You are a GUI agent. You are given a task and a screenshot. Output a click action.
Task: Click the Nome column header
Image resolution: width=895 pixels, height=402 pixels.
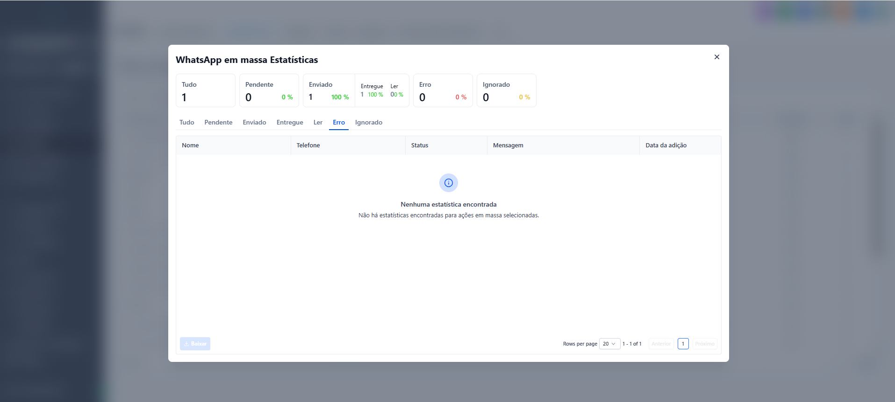(233, 146)
